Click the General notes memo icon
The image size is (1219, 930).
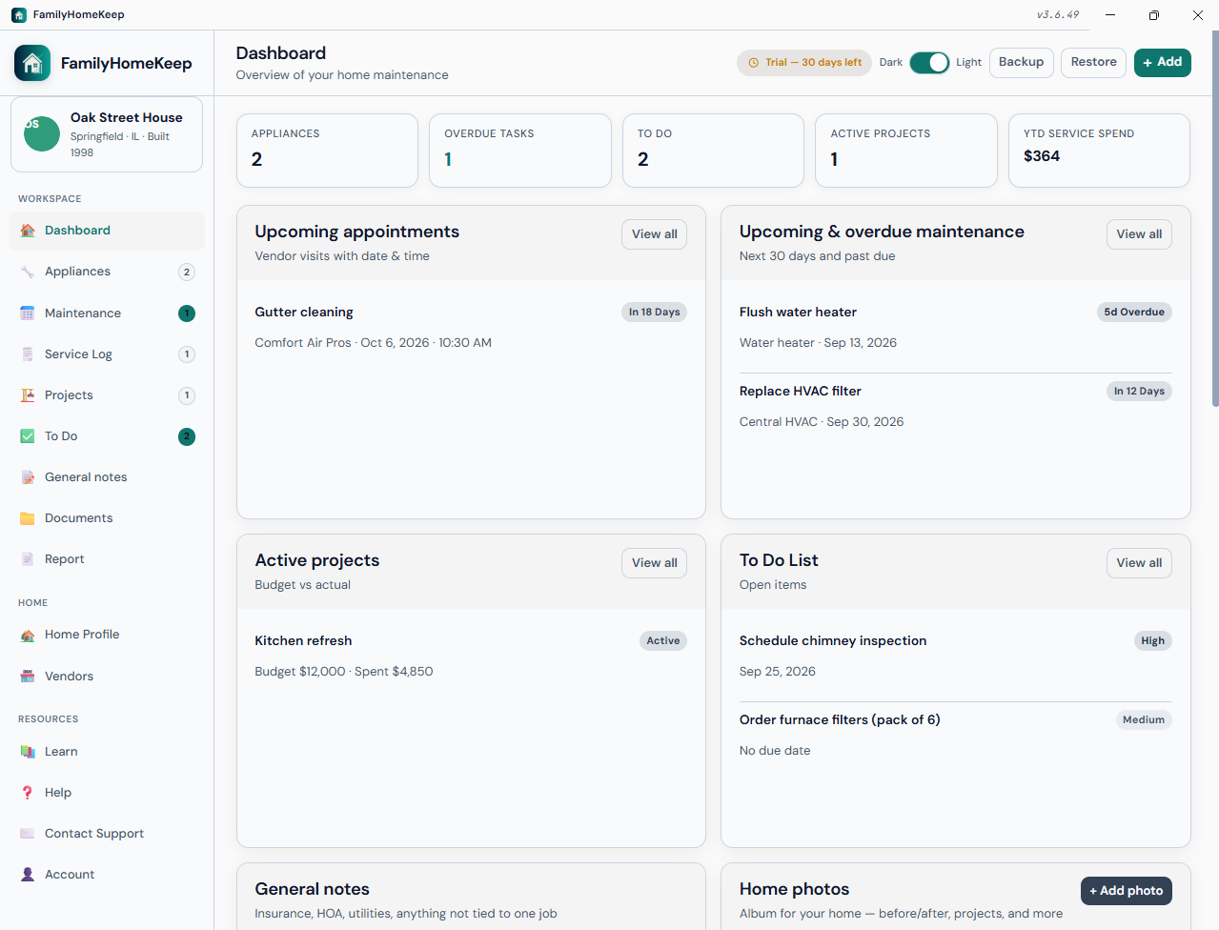[28, 477]
